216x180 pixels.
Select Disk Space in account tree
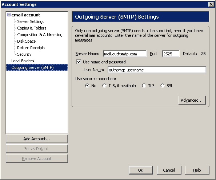pyautogui.click(x=27, y=41)
